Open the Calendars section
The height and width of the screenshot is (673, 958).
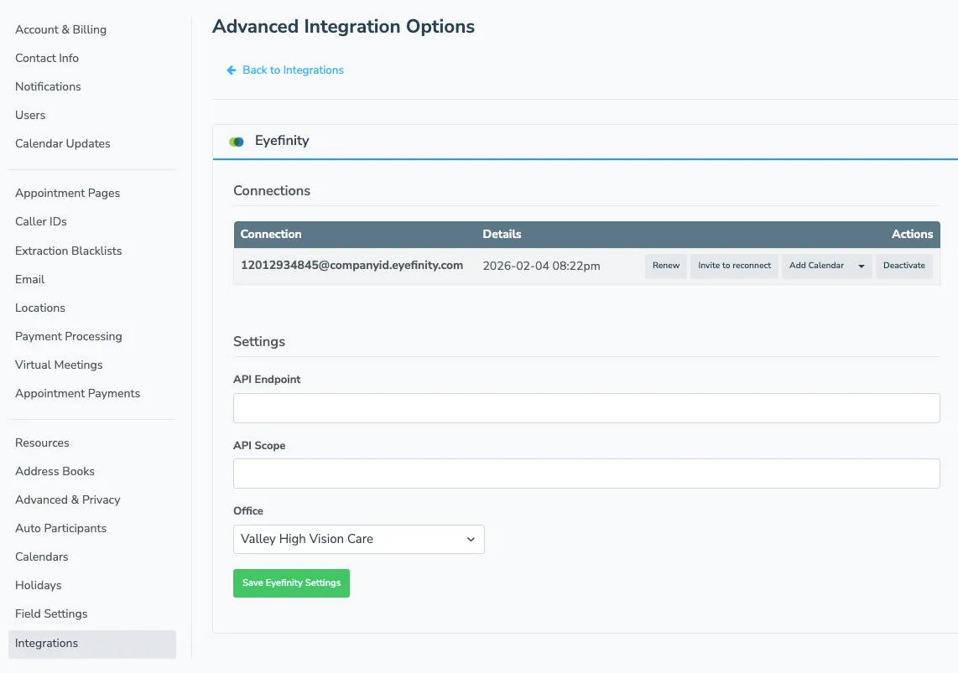[x=41, y=557]
